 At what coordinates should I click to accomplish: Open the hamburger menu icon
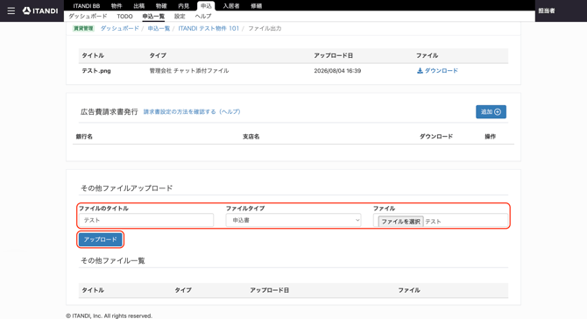[x=11, y=11]
